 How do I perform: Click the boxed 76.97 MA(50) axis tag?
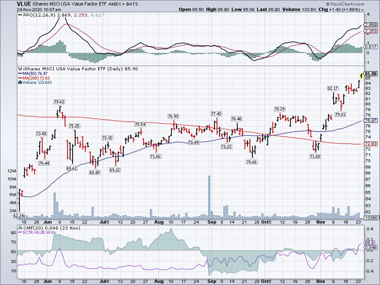[371, 120]
